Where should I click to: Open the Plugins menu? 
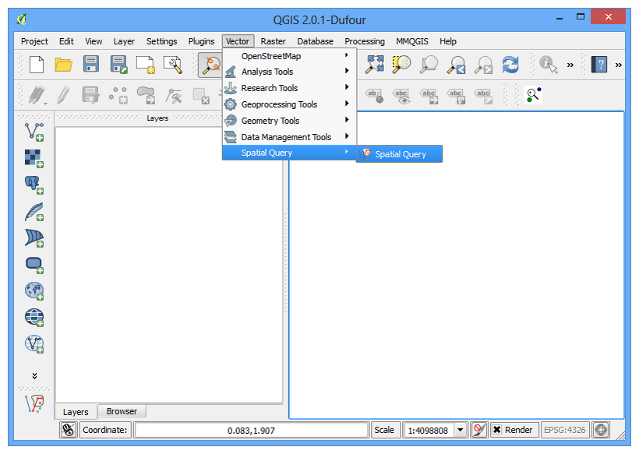click(201, 41)
